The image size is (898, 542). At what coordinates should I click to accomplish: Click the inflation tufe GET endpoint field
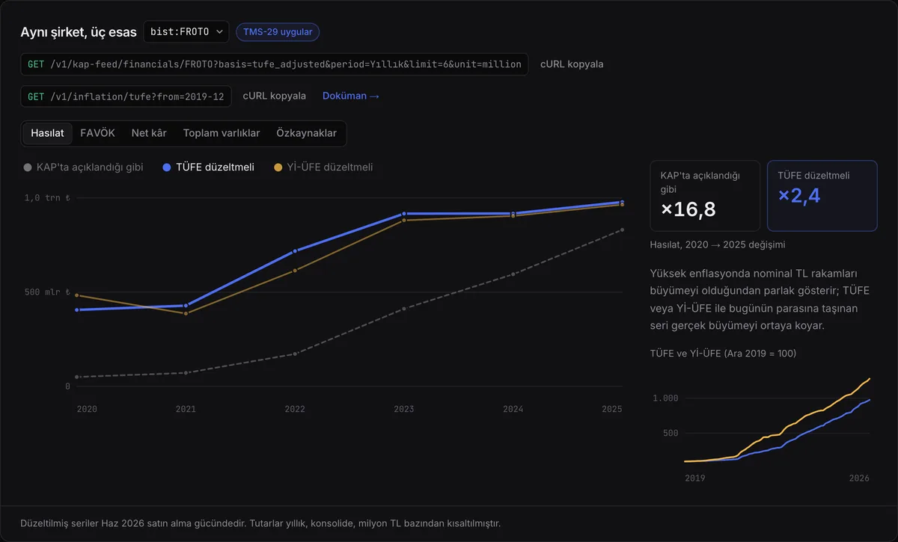pos(126,96)
